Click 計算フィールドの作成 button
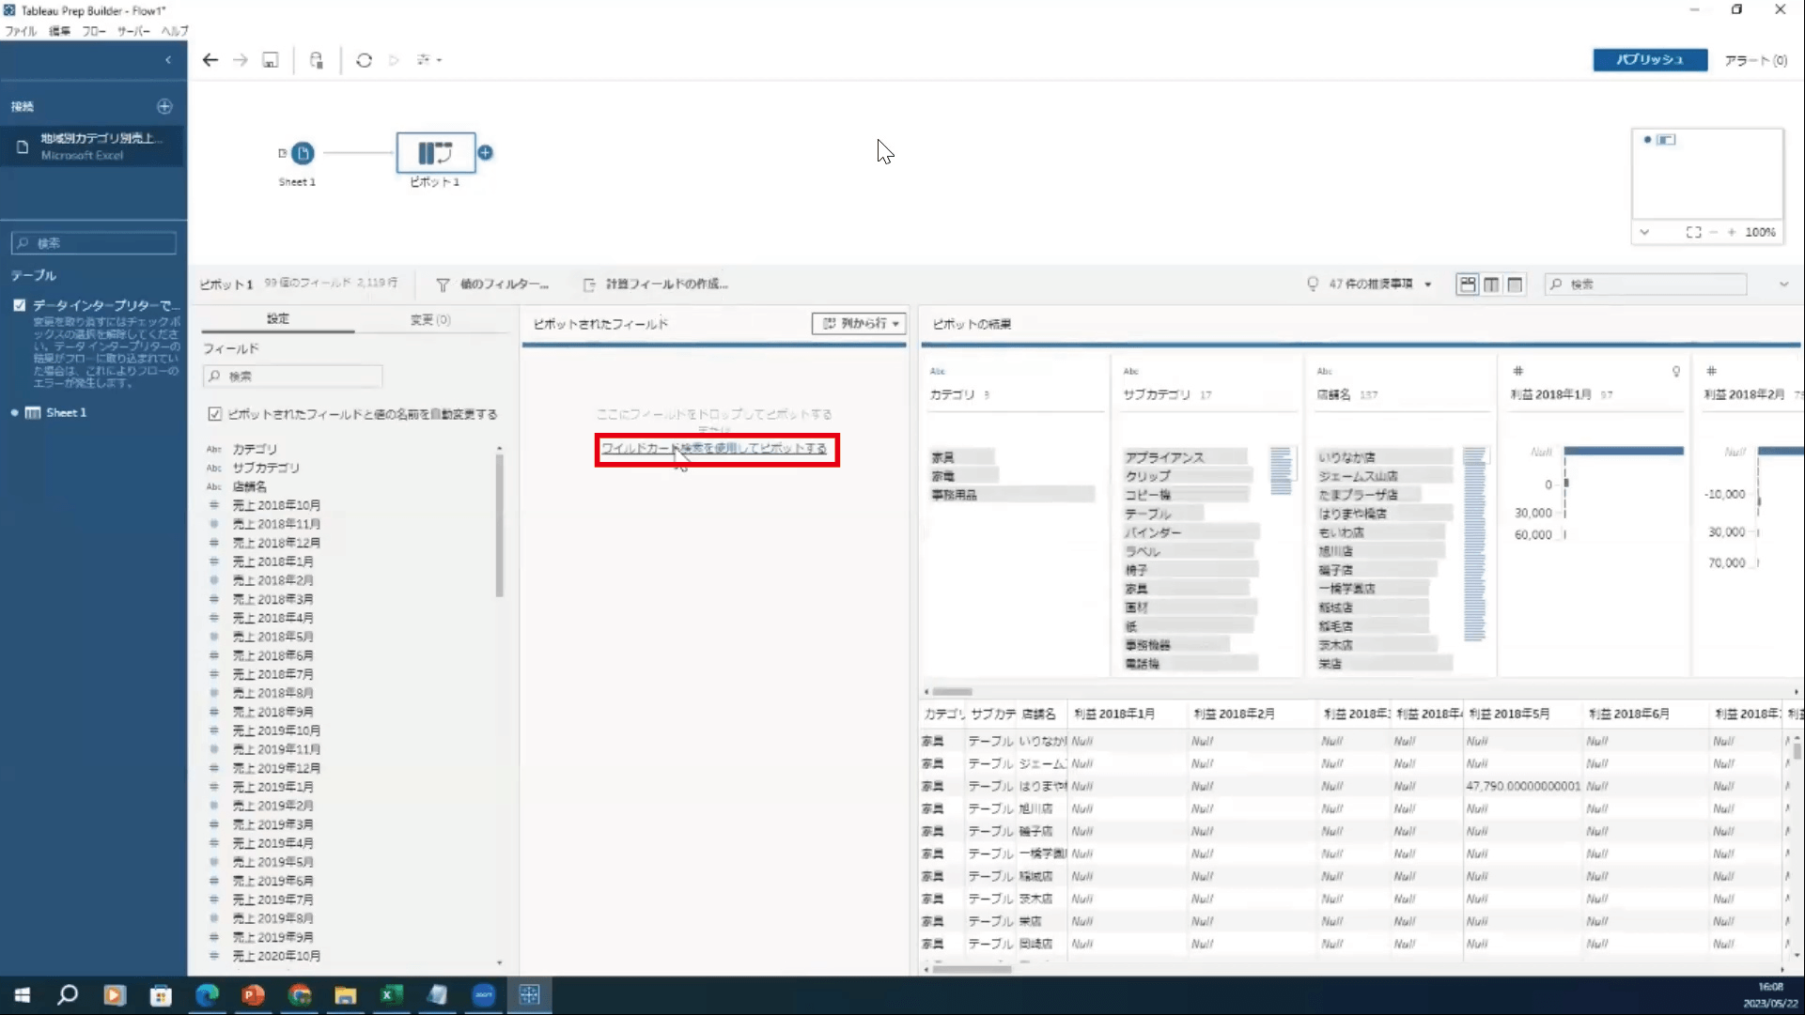Viewport: 1805px width, 1015px height. point(656,284)
